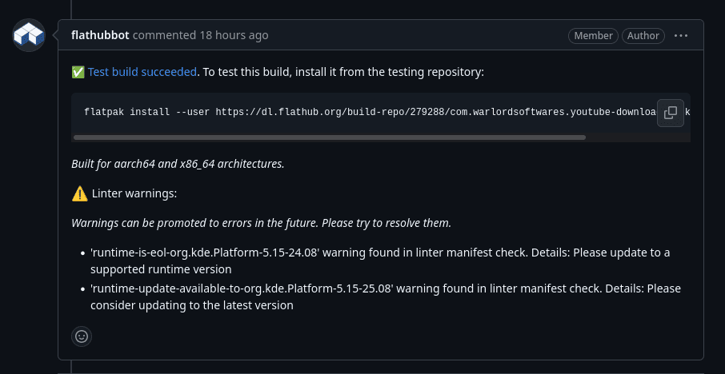This screenshot has width=725, height=374.
Task: Click 'Warnings can be promoted to errors' text
Action: [261, 223]
